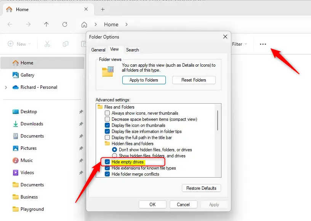Click the Apply to Folders button

144,80
